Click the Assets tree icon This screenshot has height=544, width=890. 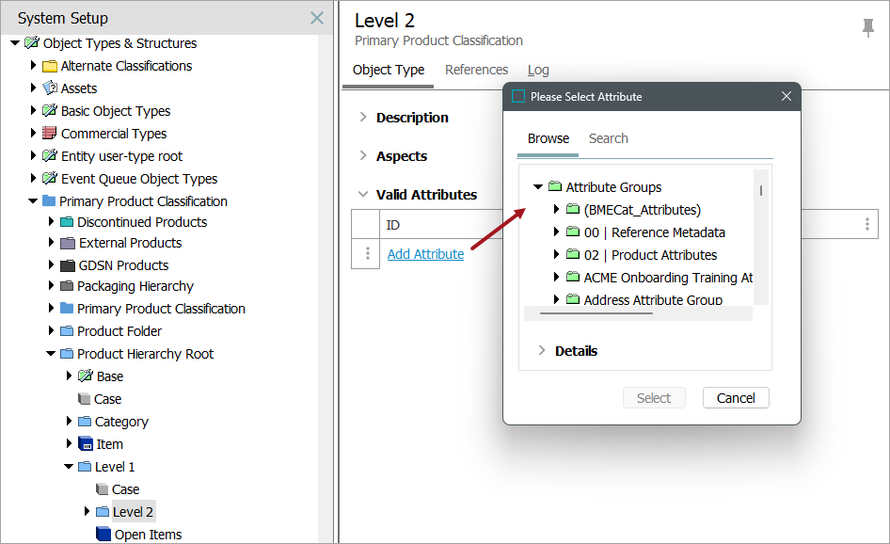coord(50,88)
